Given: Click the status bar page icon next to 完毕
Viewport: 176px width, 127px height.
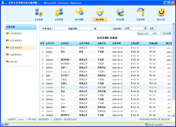Looking at the screenshot, I should pos(2,125).
